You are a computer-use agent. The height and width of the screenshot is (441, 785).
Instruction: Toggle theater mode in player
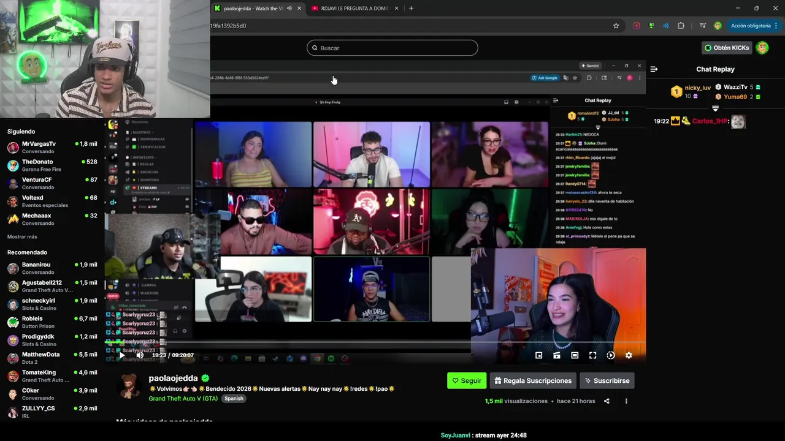pos(575,355)
